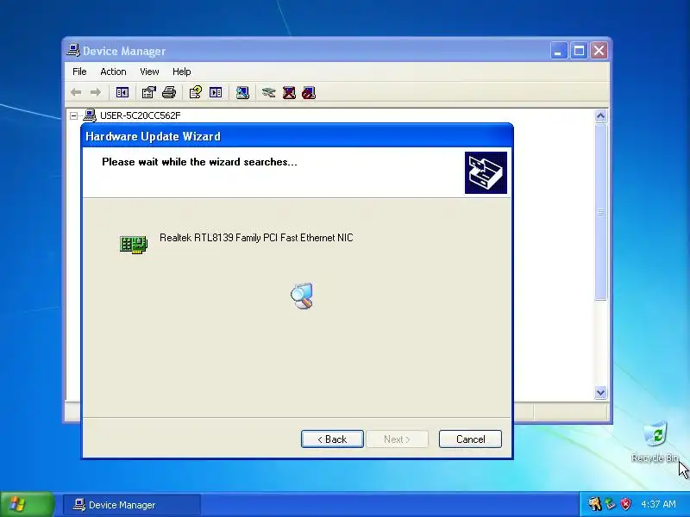Close the Device Manager window
The width and height of the screenshot is (690, 517).
(599, 51)
